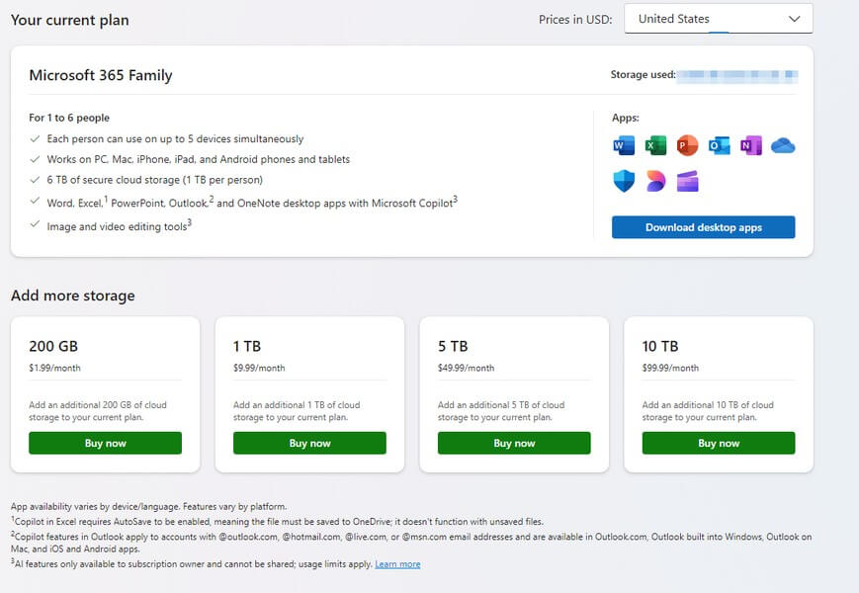The height and width of the screenshot is (593, 859).
Task: Click the Microsoft Defender shield icon
Action: click(x=624, y=181)
